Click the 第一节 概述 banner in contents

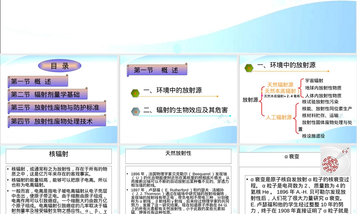coord(38,81)
